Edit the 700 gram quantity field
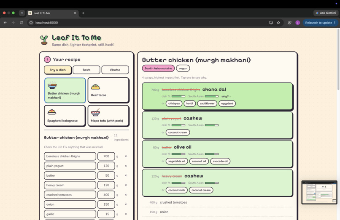340x220 pixels. pos(106,156)
